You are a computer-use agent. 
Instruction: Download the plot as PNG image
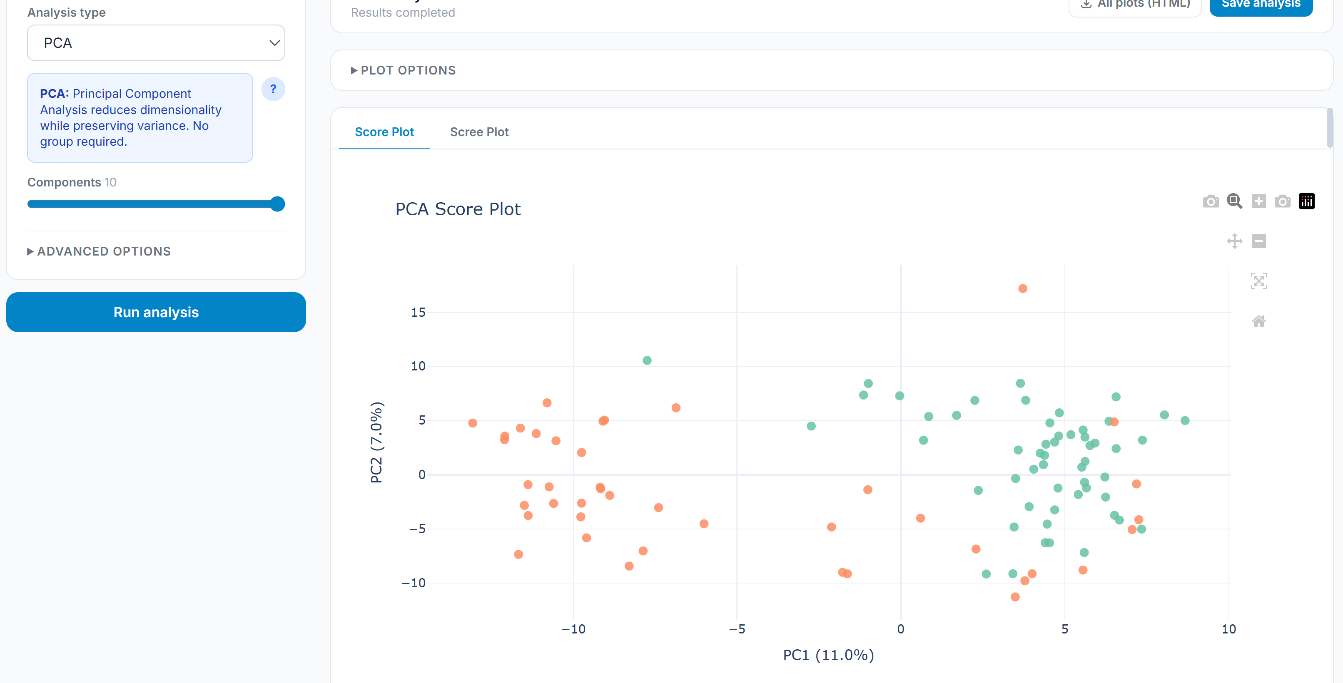click(x=1211, y=201)
